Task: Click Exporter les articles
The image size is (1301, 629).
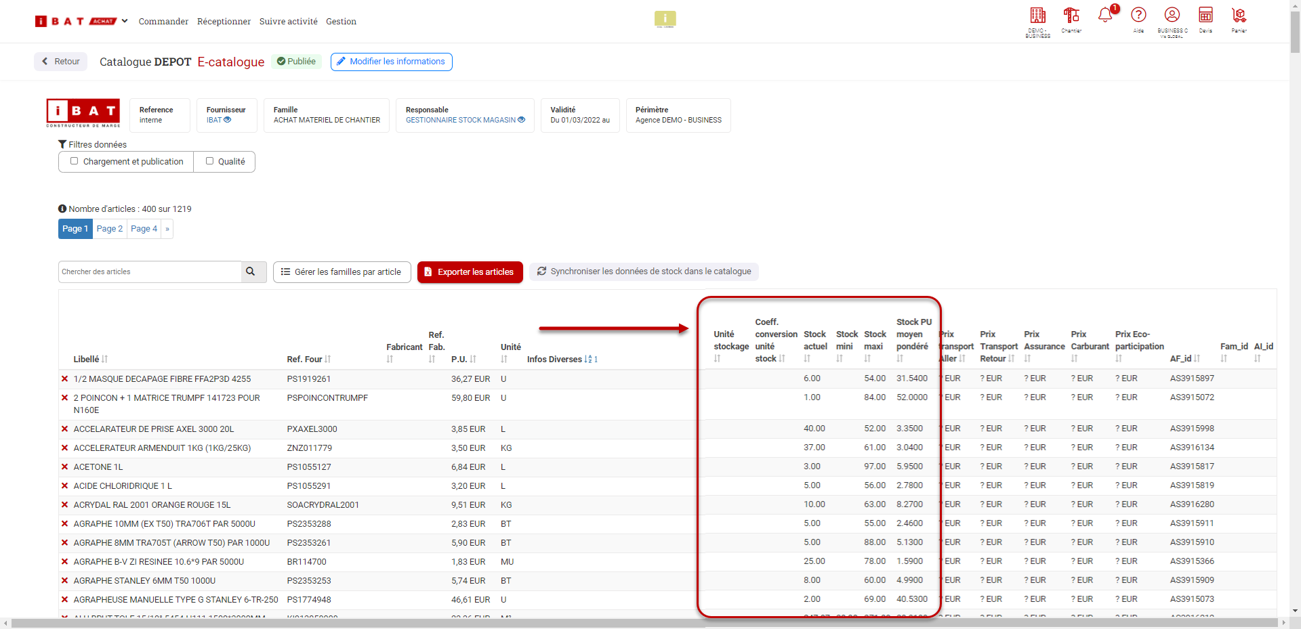Action: [x=470, y=272]
